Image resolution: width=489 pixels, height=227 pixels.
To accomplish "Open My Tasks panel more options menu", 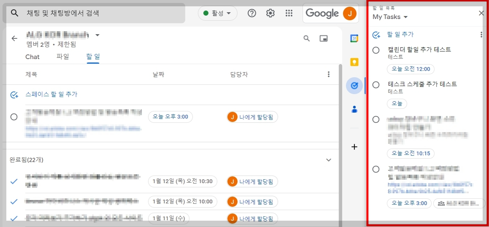I will click(x=482, y=35).
